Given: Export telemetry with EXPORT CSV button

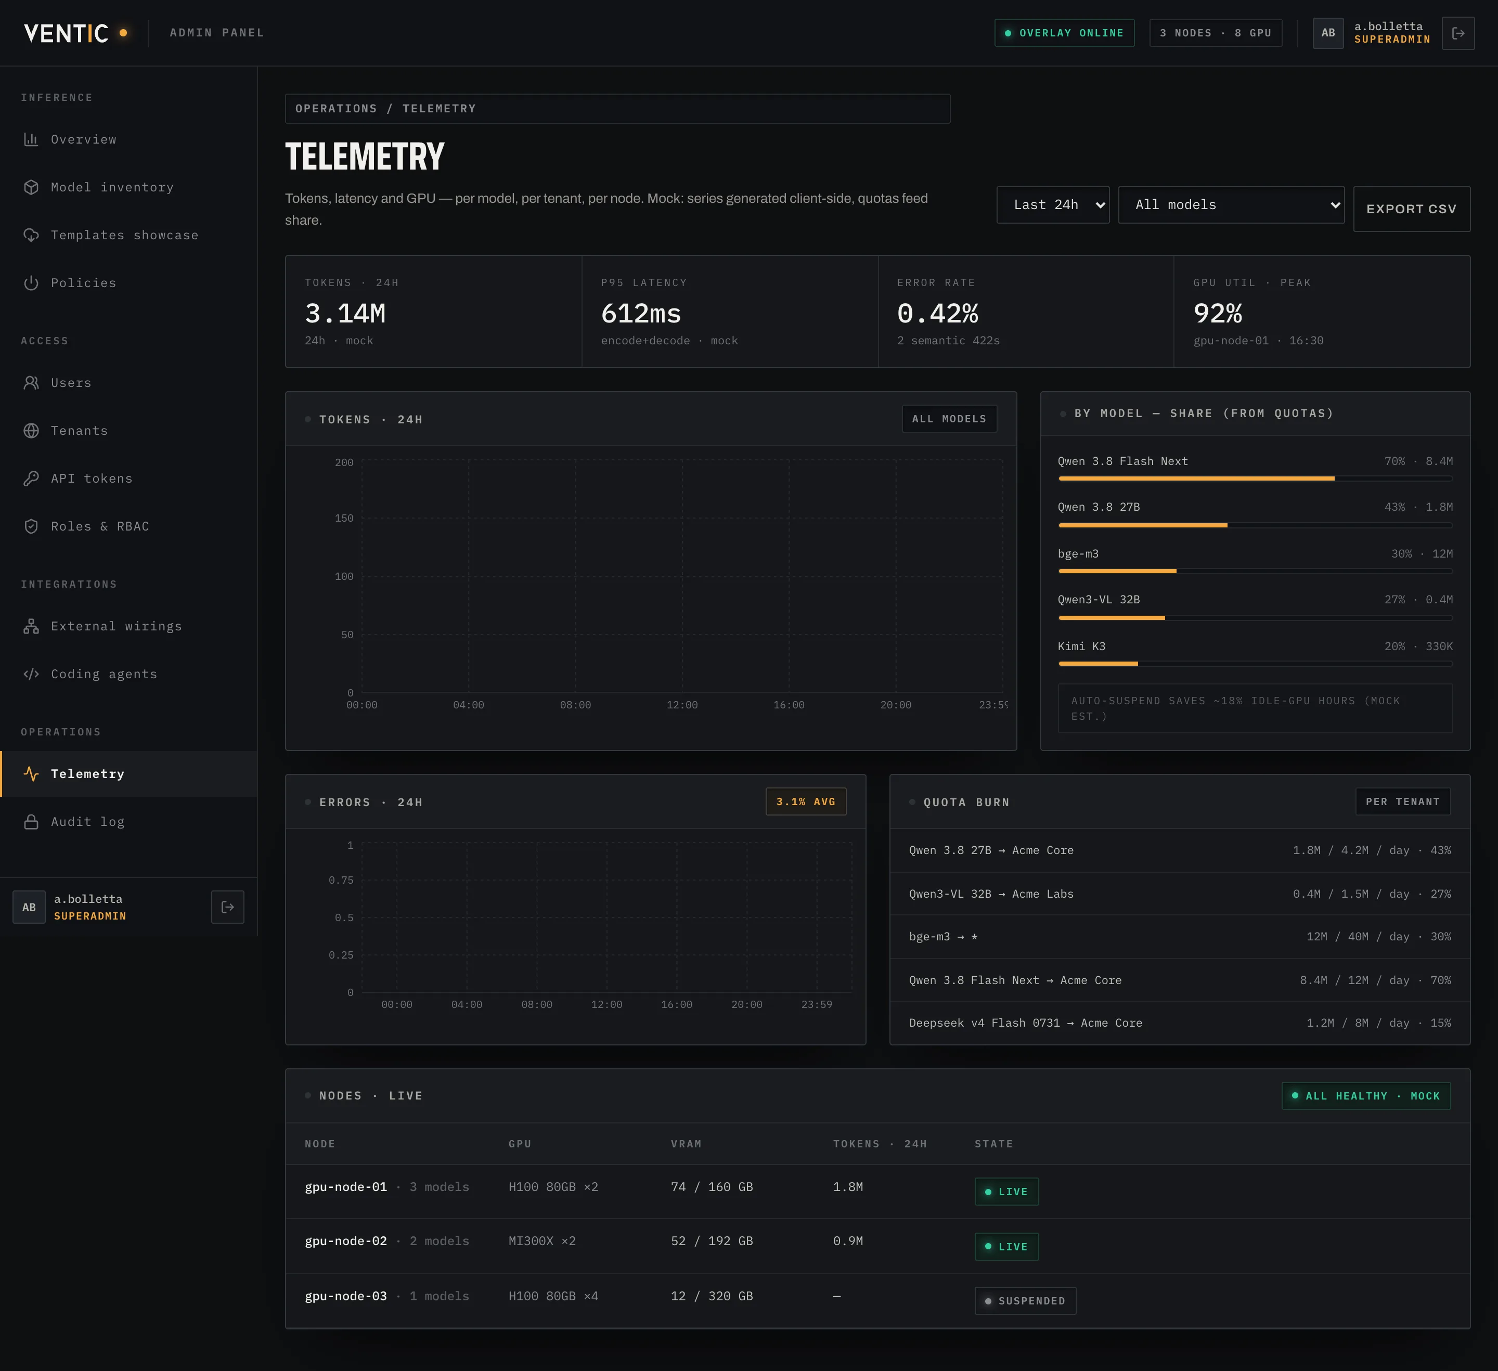Looking at the screenshot, I should click(1411, 209).
